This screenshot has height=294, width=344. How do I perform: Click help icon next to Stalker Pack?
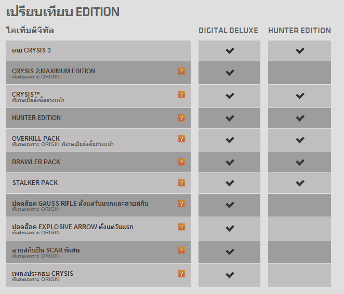(x=181, y=183)
